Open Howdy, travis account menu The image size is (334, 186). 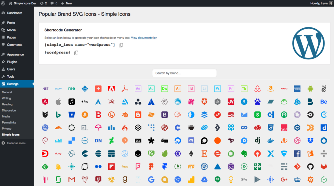(321, 3)
